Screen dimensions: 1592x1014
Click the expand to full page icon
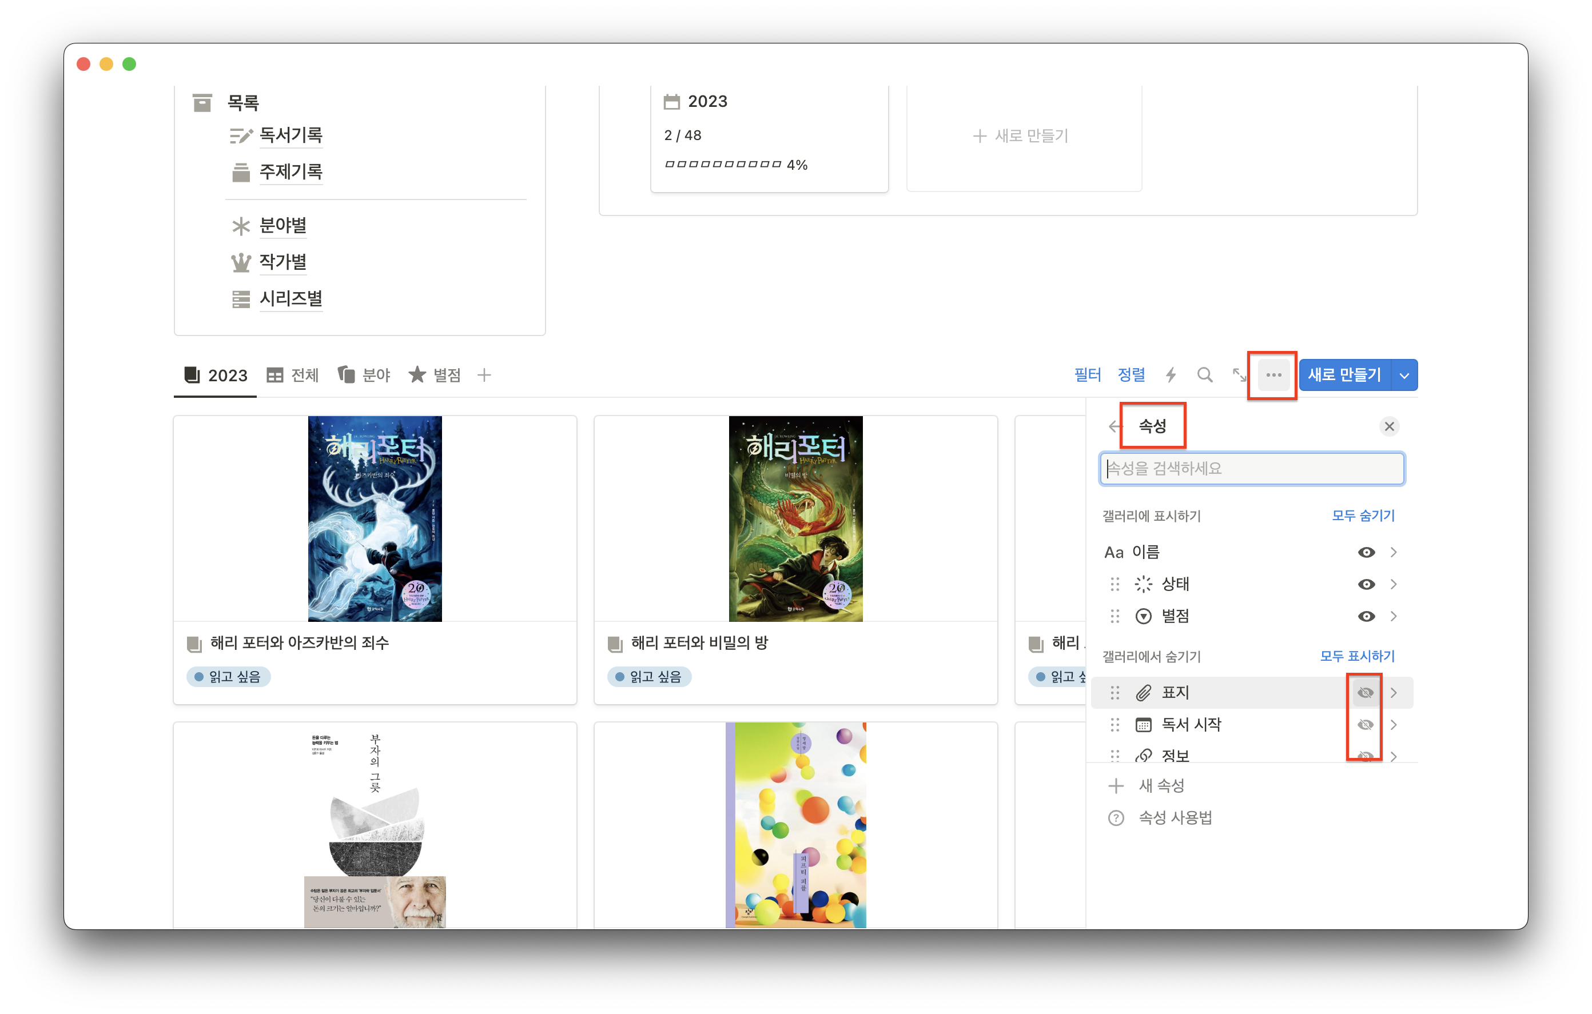[x=1239, y=376]
